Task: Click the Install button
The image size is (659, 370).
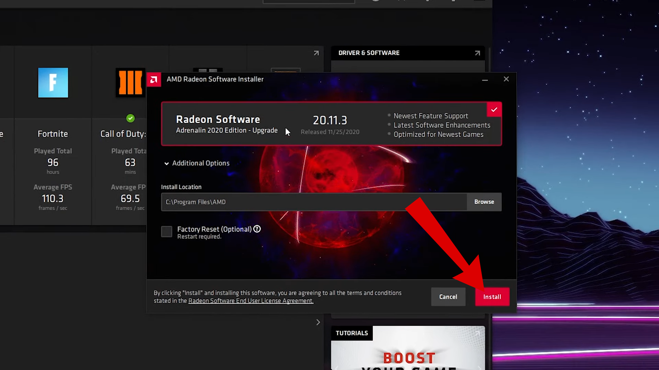Action: pos(492,297)
